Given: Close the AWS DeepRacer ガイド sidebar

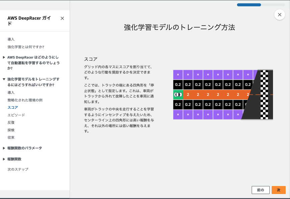Looking at the screenshot, I should [62, 18].
